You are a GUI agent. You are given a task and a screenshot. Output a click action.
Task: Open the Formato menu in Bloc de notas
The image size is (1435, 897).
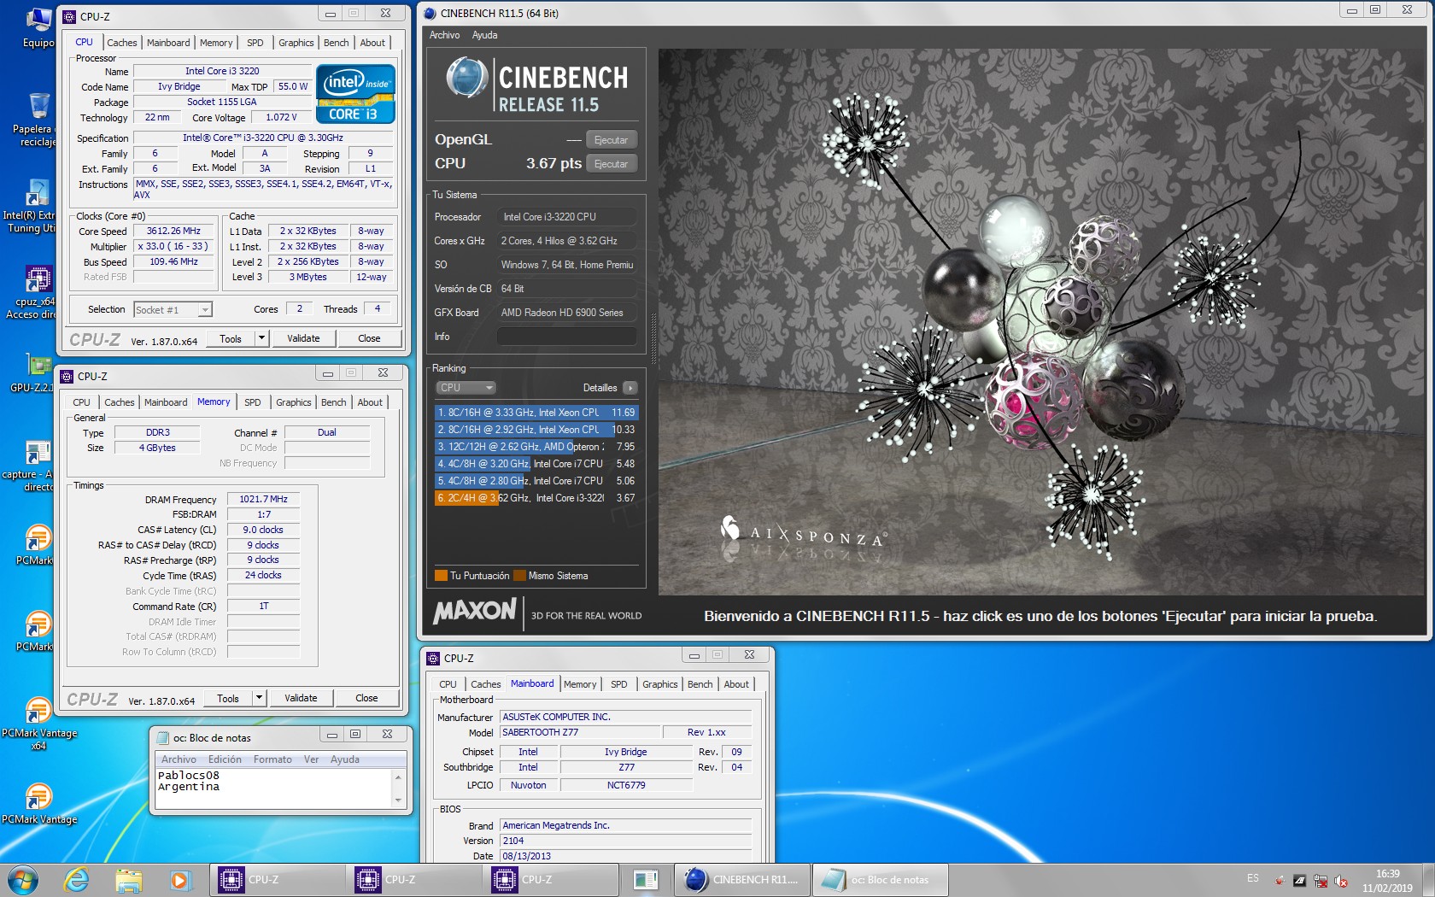(x=272, y=759)
